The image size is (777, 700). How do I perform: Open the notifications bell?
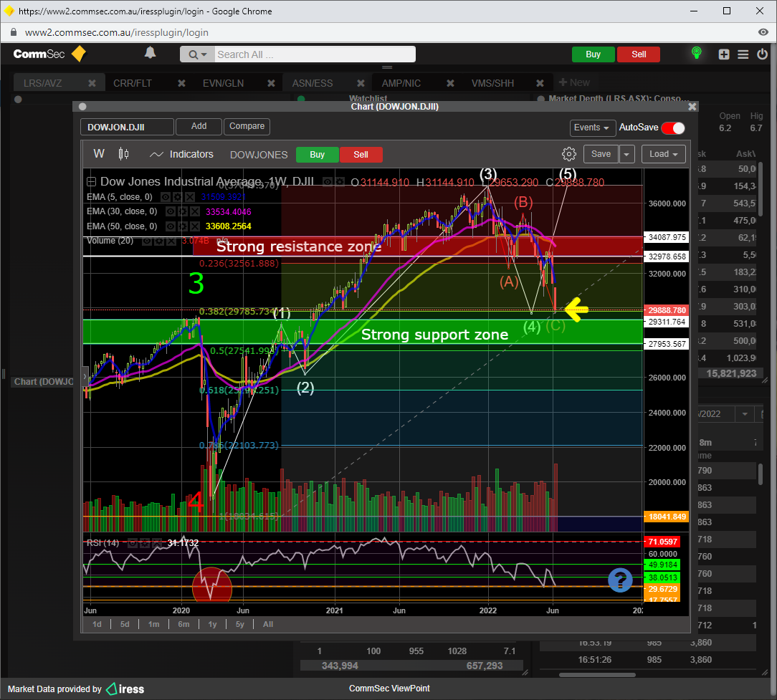pos(150,53)
